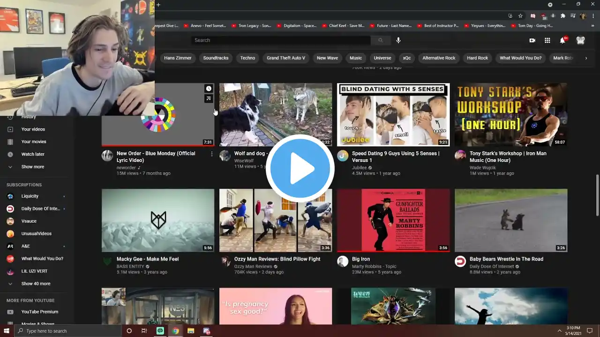Open the Ozzy Man Reviews: Blind Pillow Fight title

pos(277,259)
